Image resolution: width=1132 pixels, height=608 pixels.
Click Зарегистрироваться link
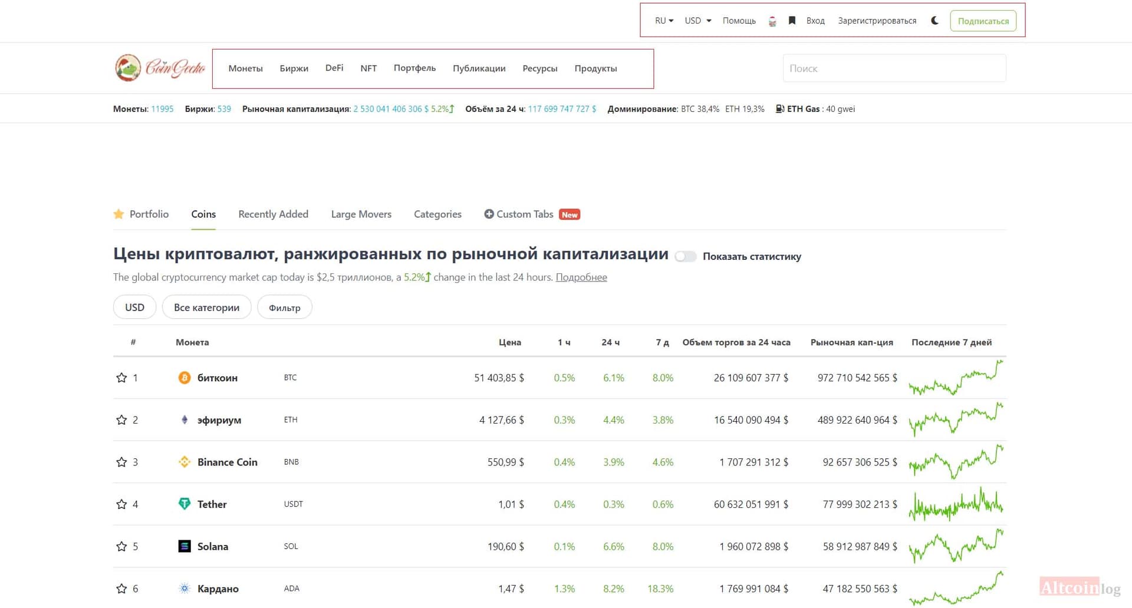click(x=877, y=21)
